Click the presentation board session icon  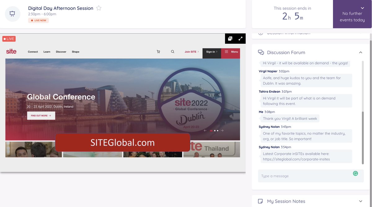click(13, 14)
